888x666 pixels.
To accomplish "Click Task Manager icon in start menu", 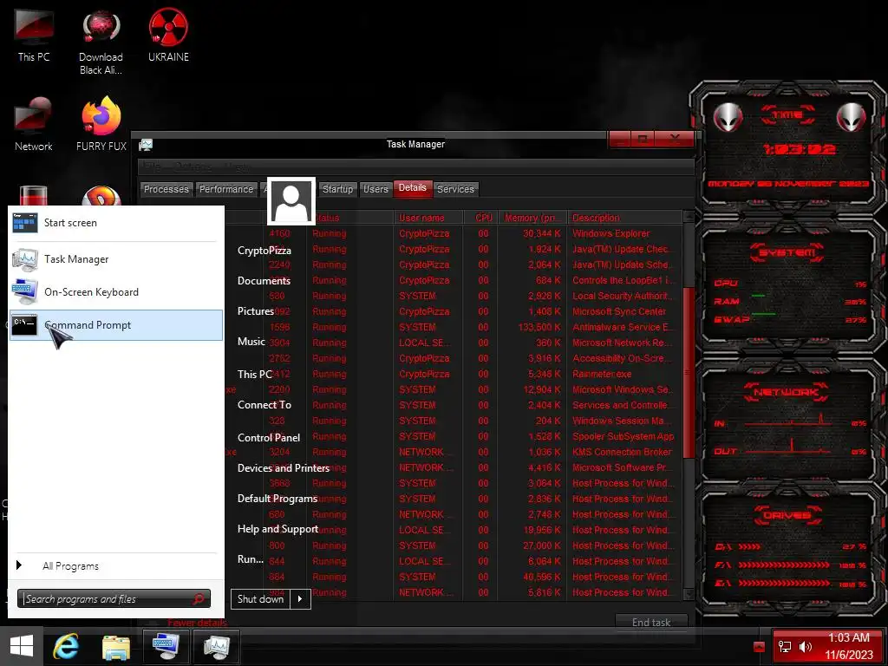I will click(25, 258).
